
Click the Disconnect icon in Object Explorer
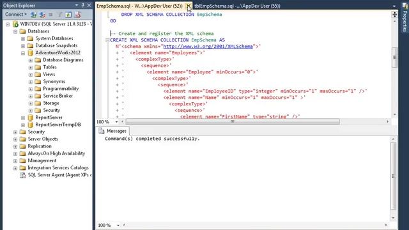coord(42,15)
